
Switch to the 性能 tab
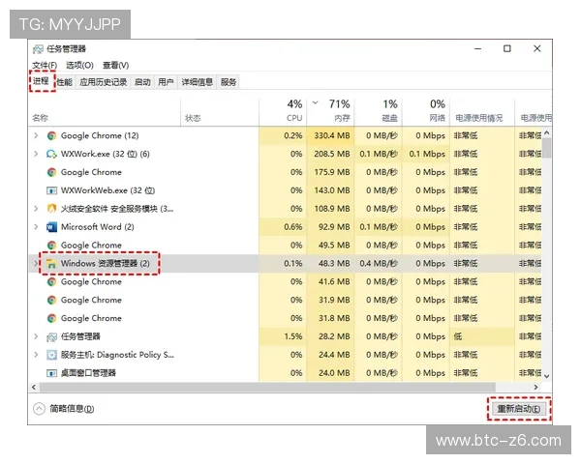coord(65,82)
